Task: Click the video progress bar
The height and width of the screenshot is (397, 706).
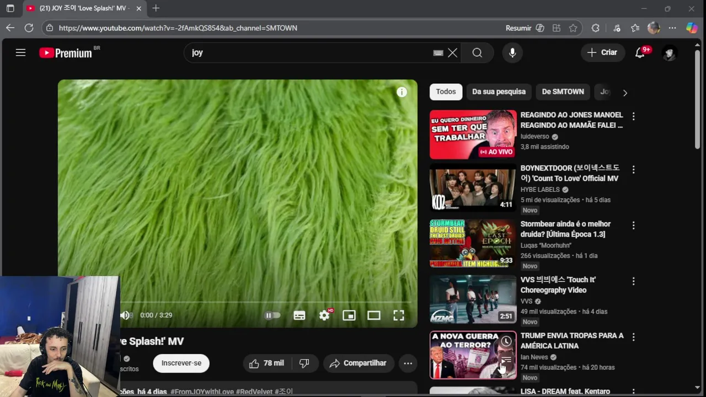Action: tap(265, 303)
